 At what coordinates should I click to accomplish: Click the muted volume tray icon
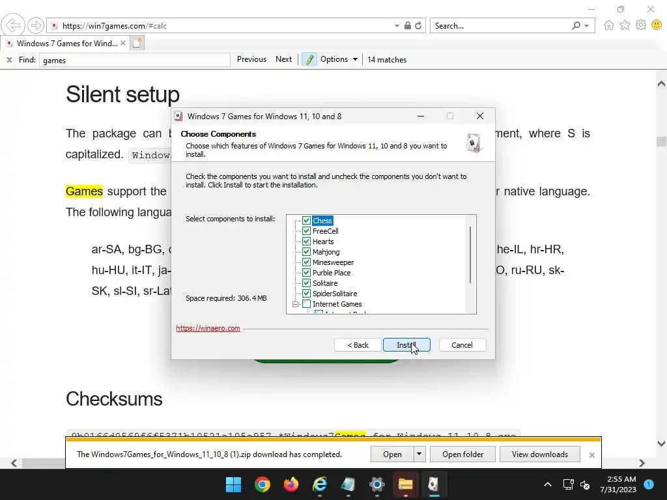[x=586, y=484]
